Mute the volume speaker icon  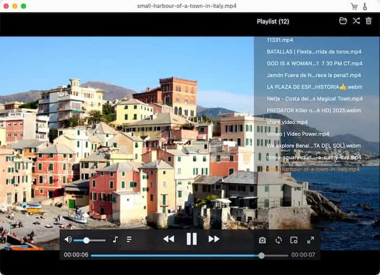pyautogui.click(x=68, y=240)
